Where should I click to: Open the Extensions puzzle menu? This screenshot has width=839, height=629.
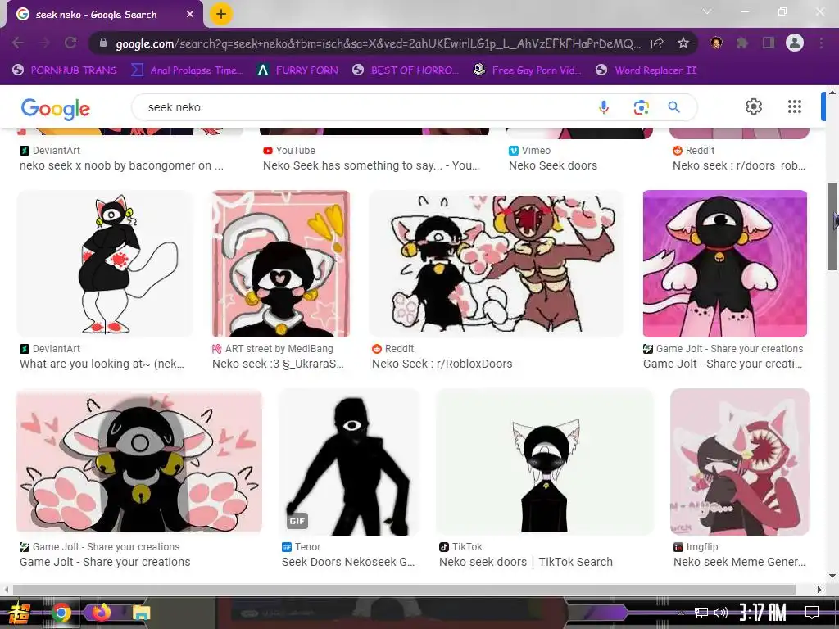[742, 43]
